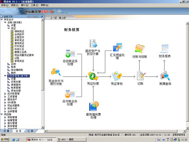This screenshot has height=142, width=189.
Task: Open the 凭证审核 stamp icon
Action: pos(117,76)
